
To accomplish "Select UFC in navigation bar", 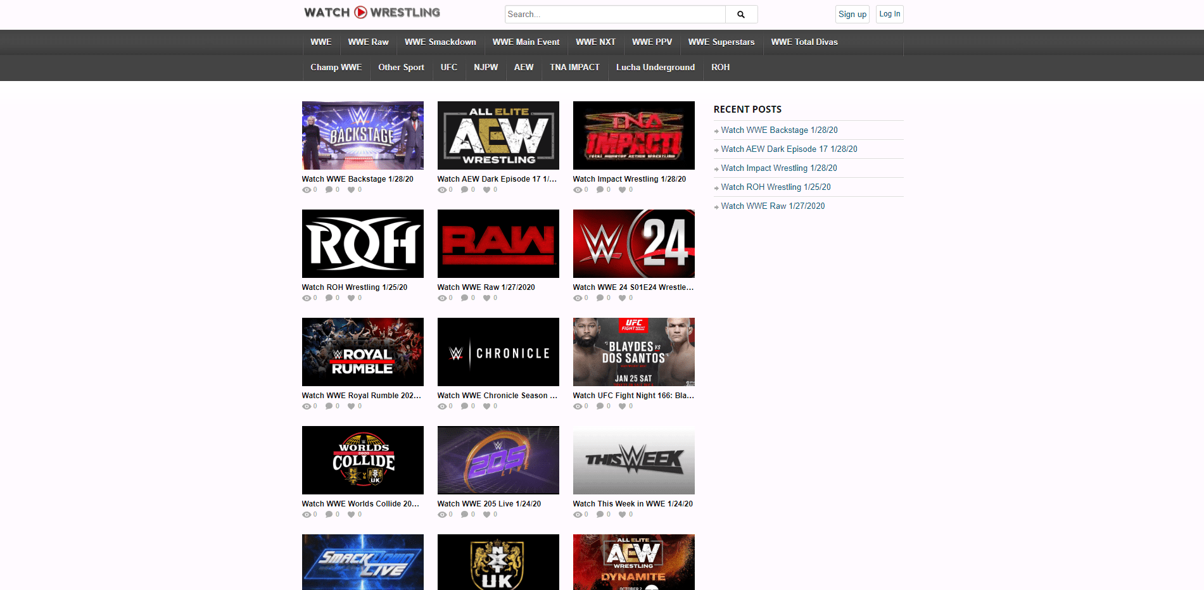I will (x=449, y=68).
